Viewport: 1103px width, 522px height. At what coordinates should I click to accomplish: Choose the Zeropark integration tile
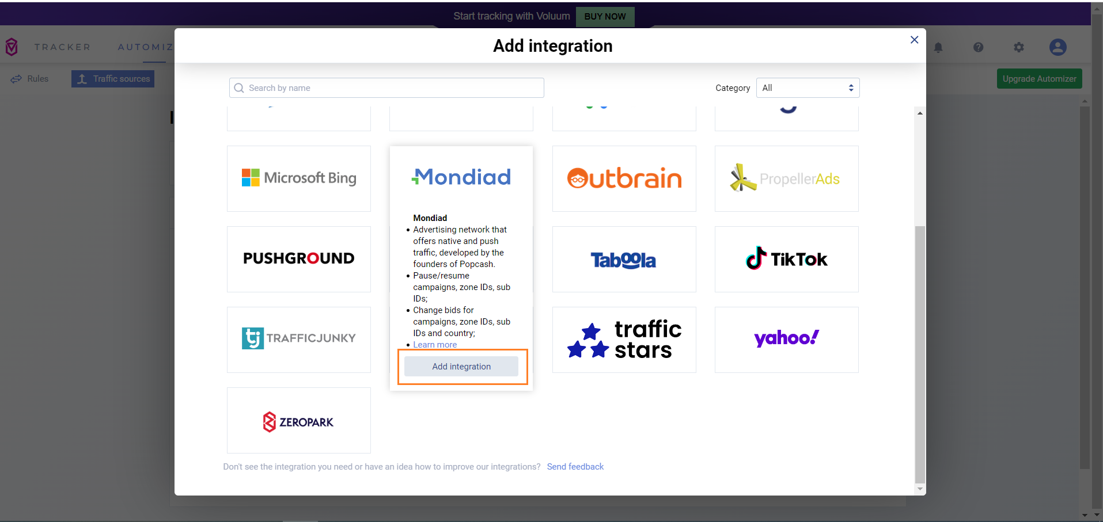(x=298, y=421)
